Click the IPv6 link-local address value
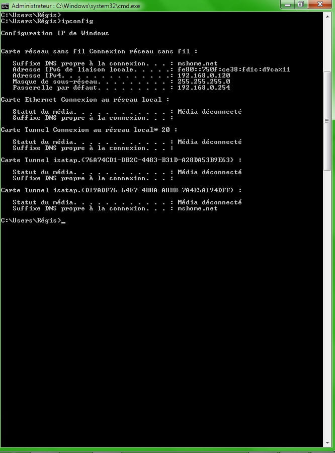This screenshot has height=453, width=335. click(233, 69)
